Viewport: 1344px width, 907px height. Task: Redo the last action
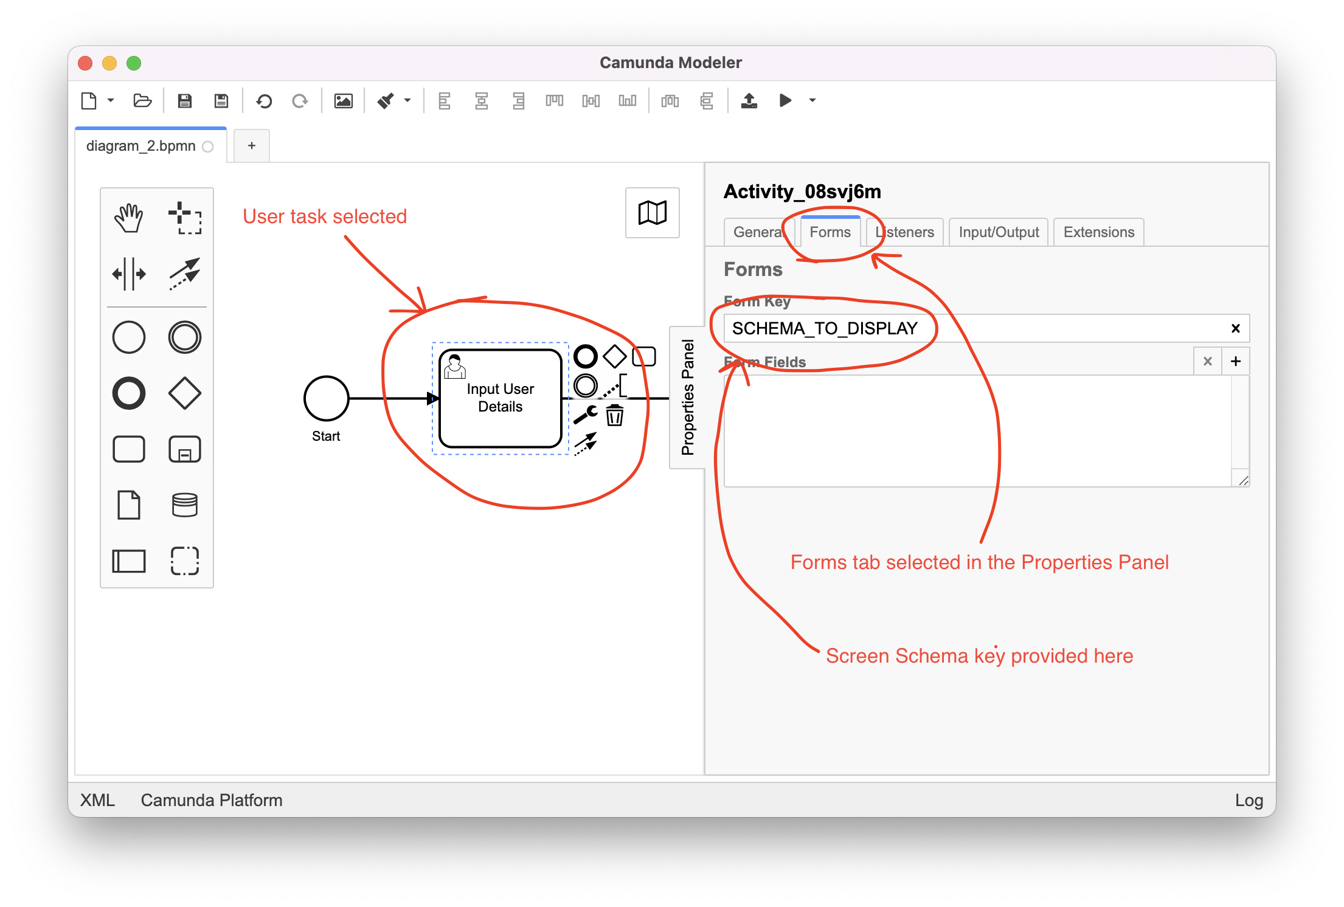tap(300, 100)
